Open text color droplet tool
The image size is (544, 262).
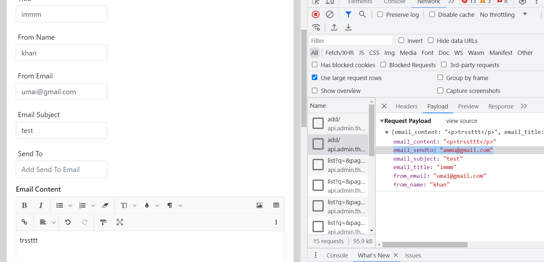(x=147, y=206)
